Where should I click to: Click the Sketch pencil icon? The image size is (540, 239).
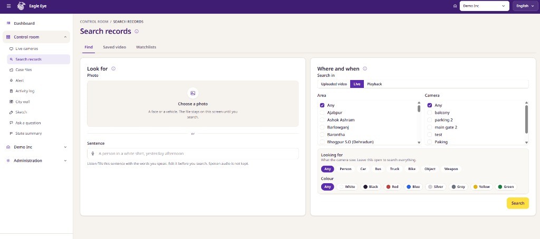coord(12,112)
